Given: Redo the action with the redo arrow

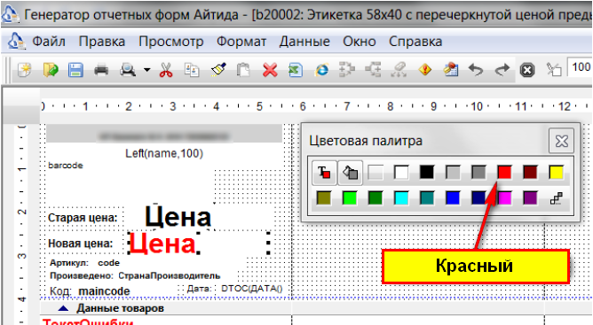Looking at the screenshot, I should tap(502, 70).
